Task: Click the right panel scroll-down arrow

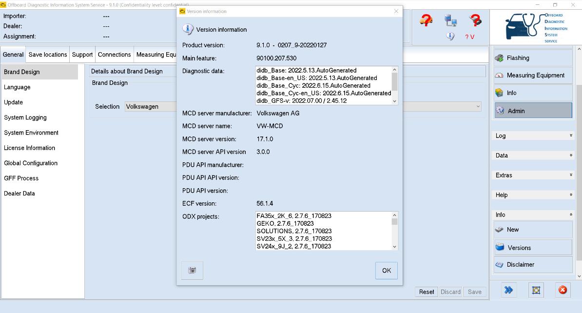Action: pyautogui.click(x=579, y=276)
